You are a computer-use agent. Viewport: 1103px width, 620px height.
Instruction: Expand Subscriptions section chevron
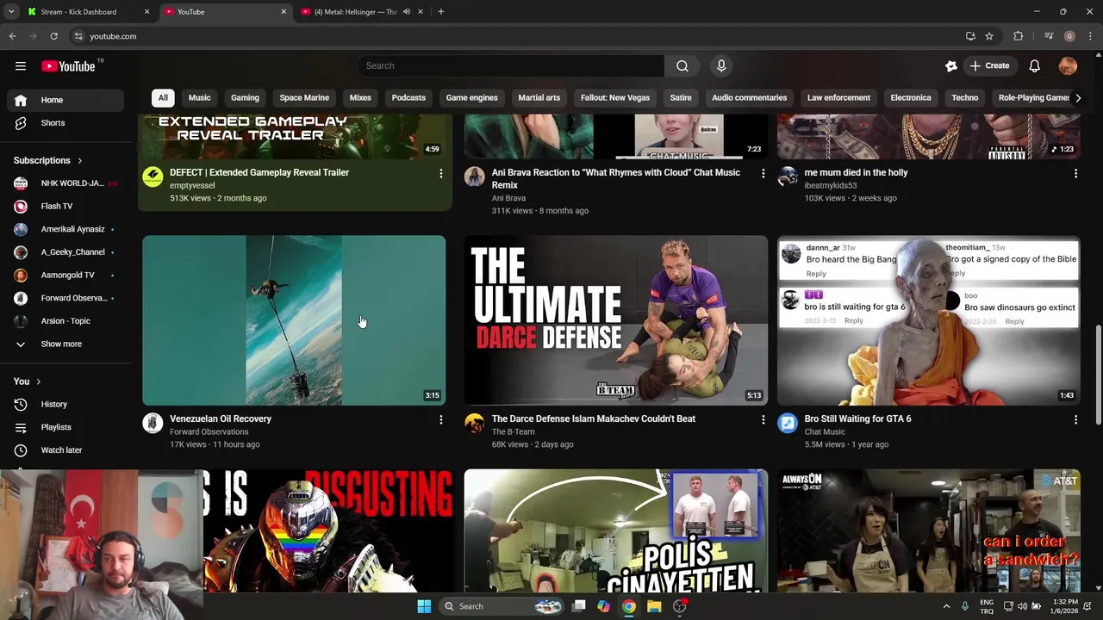tap(80, 161)
